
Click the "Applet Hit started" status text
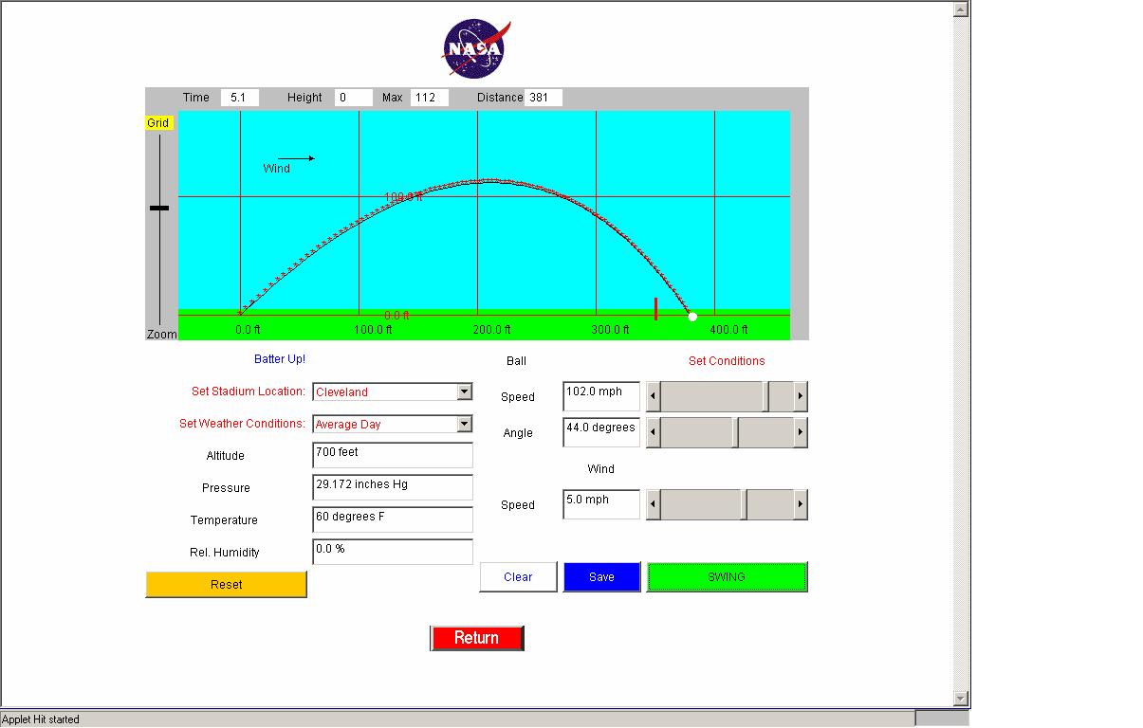point(41,719)
